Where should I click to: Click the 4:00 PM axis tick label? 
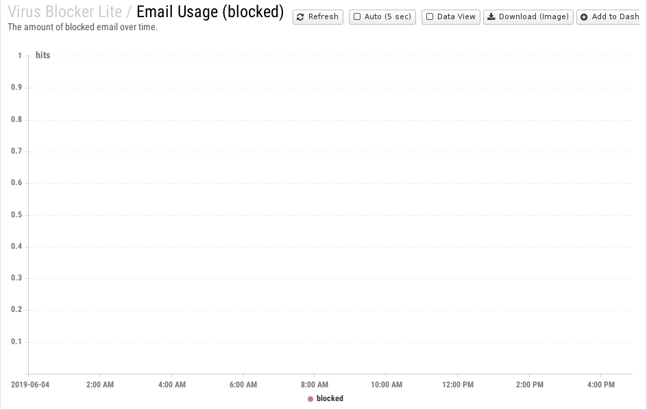click(601, 385)
